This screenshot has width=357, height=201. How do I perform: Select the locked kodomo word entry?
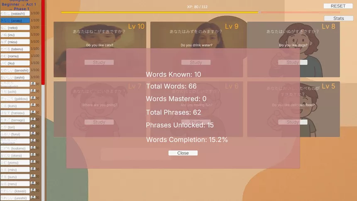pos(15,148)
